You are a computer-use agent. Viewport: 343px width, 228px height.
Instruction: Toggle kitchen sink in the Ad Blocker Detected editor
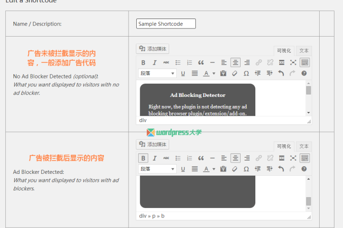(305, 158)
